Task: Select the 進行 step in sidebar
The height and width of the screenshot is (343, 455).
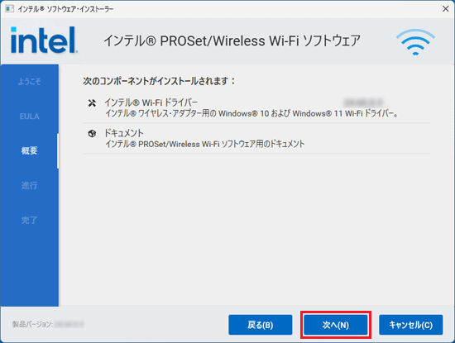Action: point(29,185)
